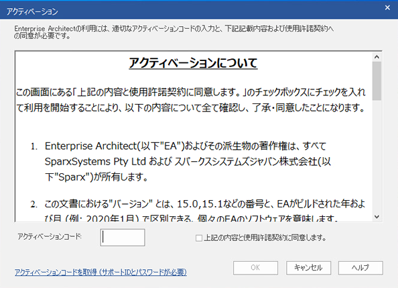
Task: Click the scrollbar thumb in license pane
Action: click(x=377, y=81)
